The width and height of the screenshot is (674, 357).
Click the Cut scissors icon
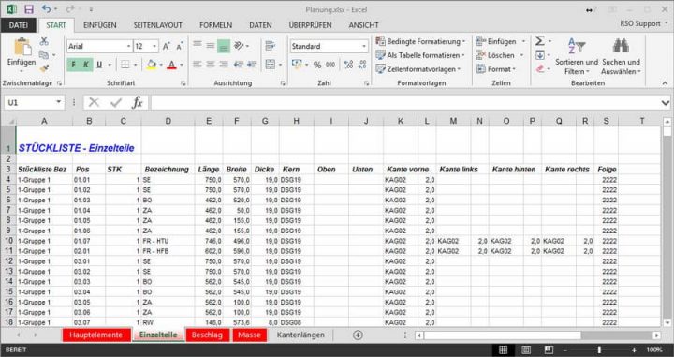coord(44,41)
